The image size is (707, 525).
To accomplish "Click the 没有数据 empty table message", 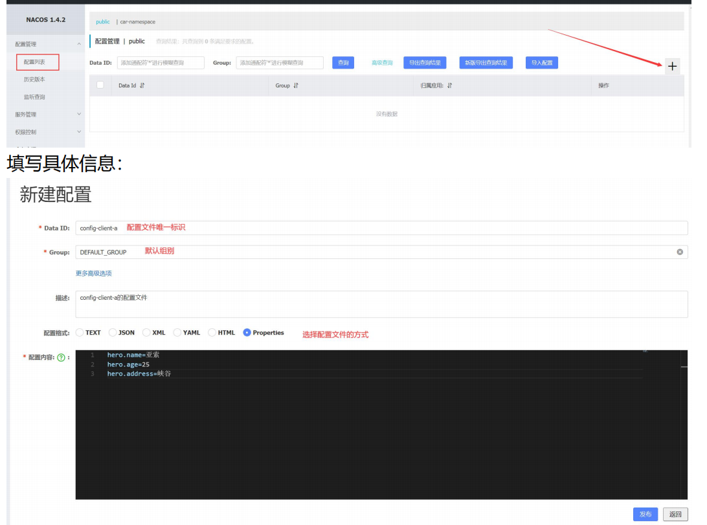I will pos(387,114).
